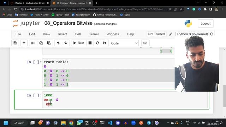
Task: Open the Feed | LinkedIn bookmark
Action: (x=81, y=15)
